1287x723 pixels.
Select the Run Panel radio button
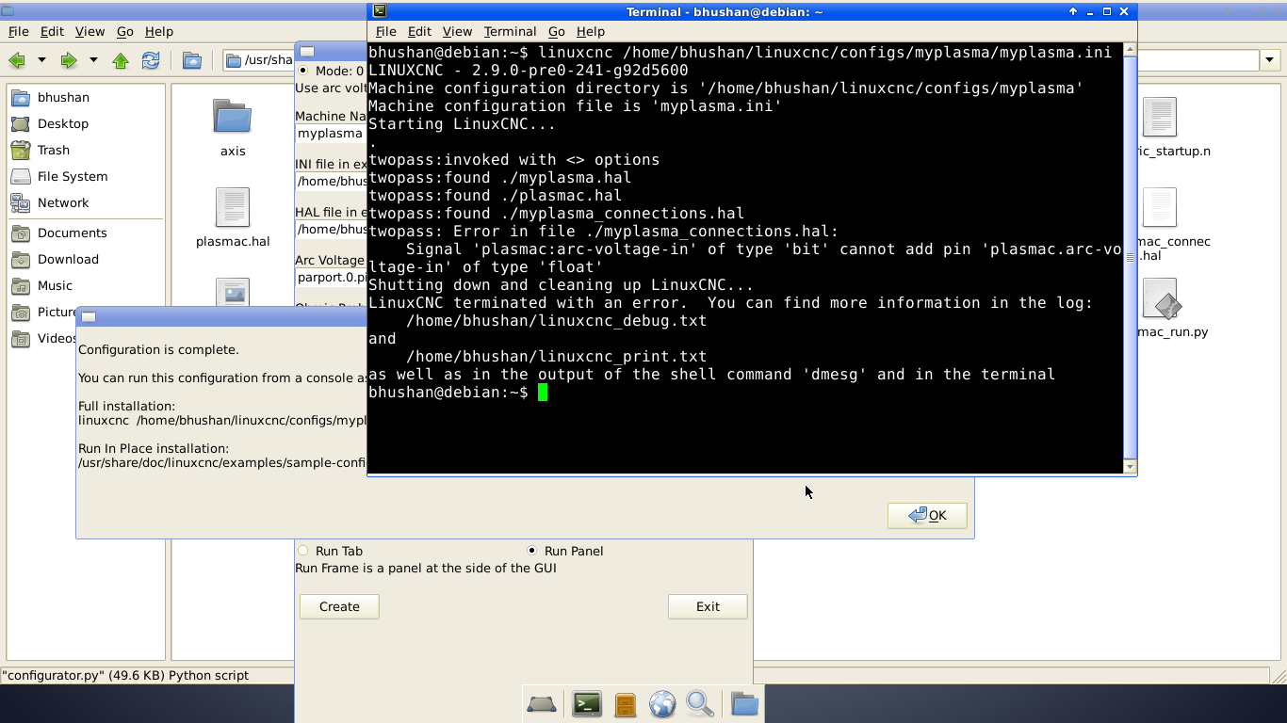pos(532,551)
